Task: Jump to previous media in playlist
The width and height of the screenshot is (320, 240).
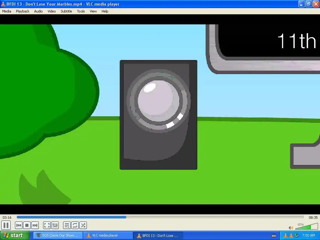Action: 18,225
